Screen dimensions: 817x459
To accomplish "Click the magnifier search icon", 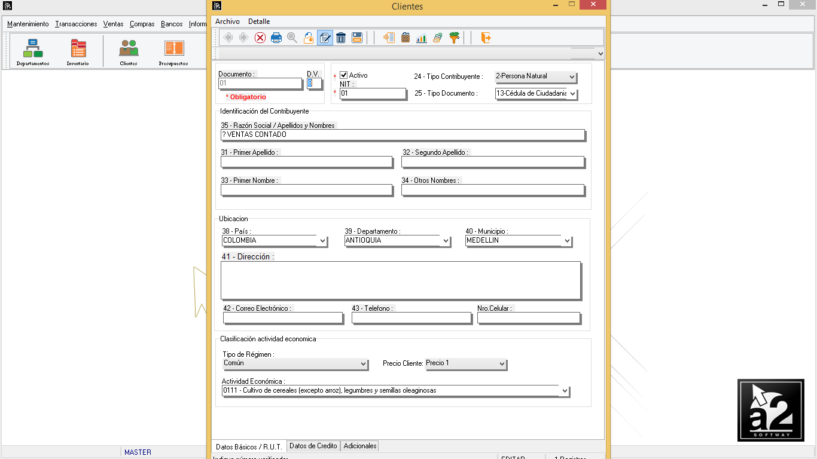I will [292, 38].
